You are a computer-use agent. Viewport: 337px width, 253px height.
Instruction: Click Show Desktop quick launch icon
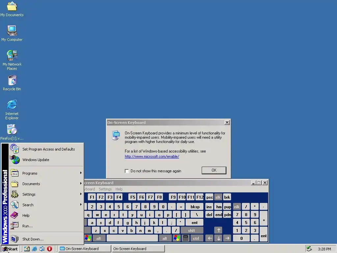[x=27, y=249]
